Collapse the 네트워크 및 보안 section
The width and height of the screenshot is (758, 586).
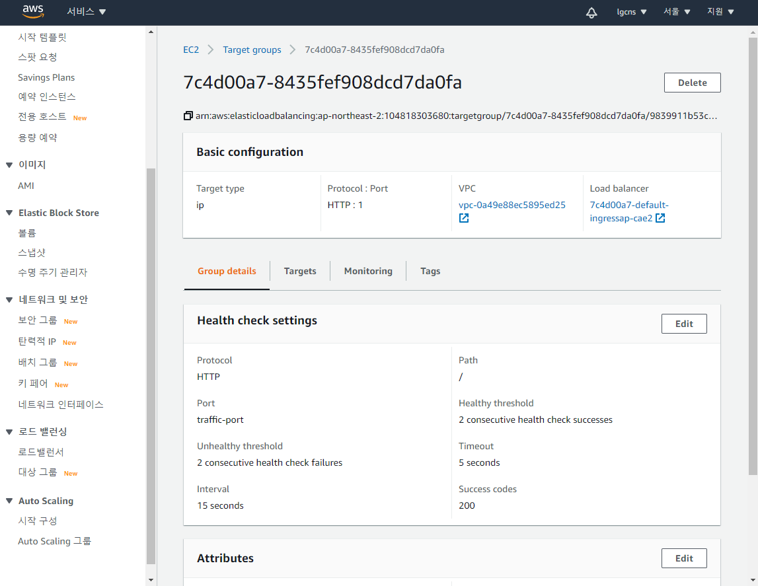pos(9,299)
